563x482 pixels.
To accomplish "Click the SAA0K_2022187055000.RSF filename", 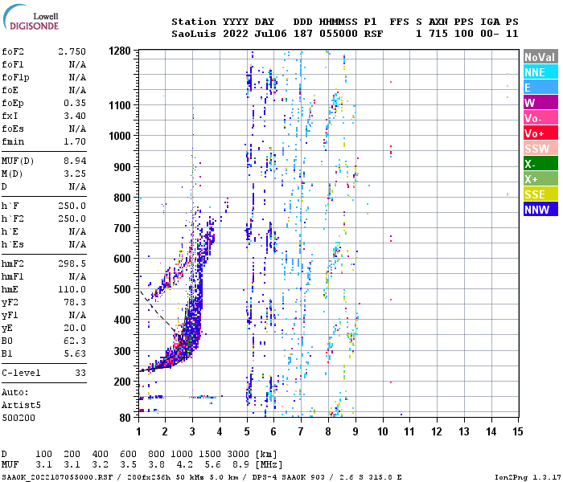I will tap(57, 477).
